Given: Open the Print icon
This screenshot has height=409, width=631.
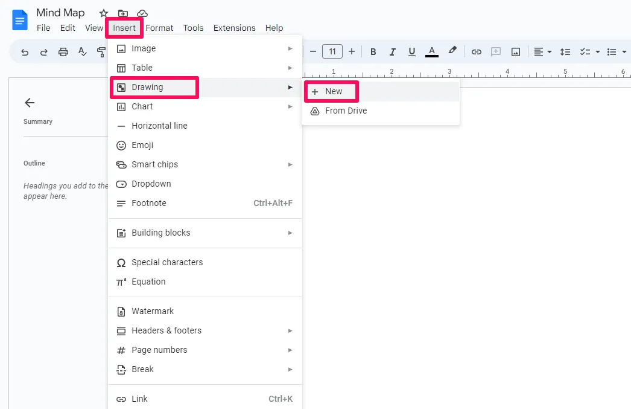Looking at the screenshot, I should [x=63, y=51].
